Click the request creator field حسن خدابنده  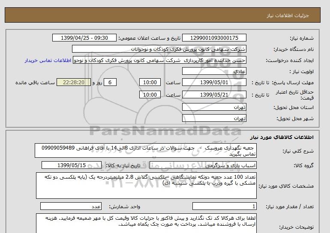click(159, 60)
